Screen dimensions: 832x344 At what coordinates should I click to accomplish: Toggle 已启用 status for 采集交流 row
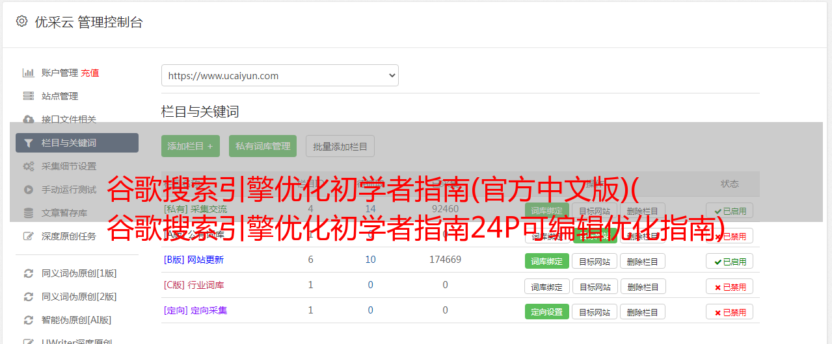click(x=729, y=211)
